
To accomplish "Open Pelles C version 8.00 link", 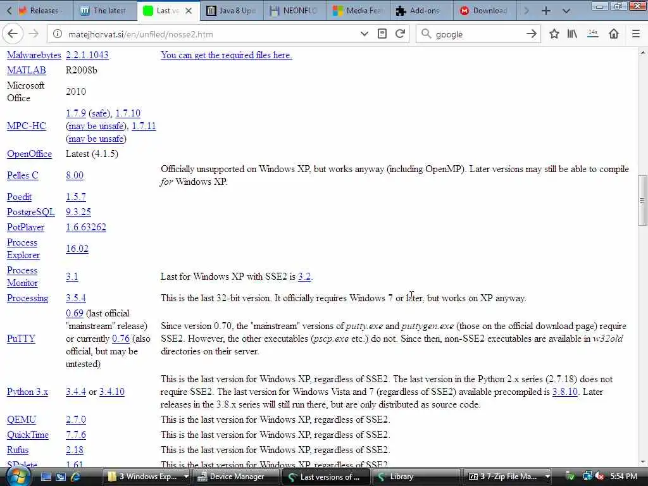I will (75, 175).
